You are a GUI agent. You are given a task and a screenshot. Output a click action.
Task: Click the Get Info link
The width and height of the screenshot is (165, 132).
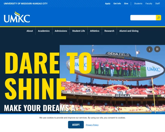pyautogui.click(x=117, y=4)
